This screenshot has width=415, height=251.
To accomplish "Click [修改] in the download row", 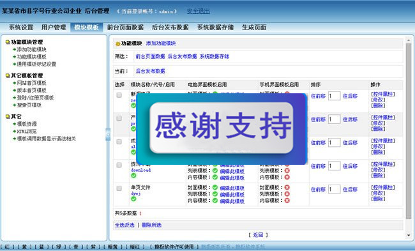I will 378,170.
